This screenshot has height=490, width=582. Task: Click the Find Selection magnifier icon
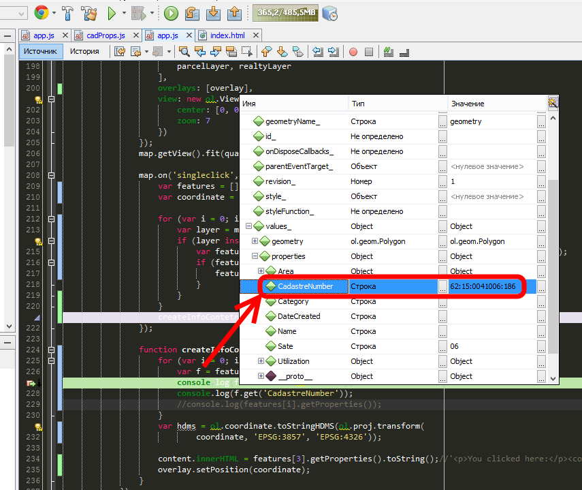click(x=184, y=51)
